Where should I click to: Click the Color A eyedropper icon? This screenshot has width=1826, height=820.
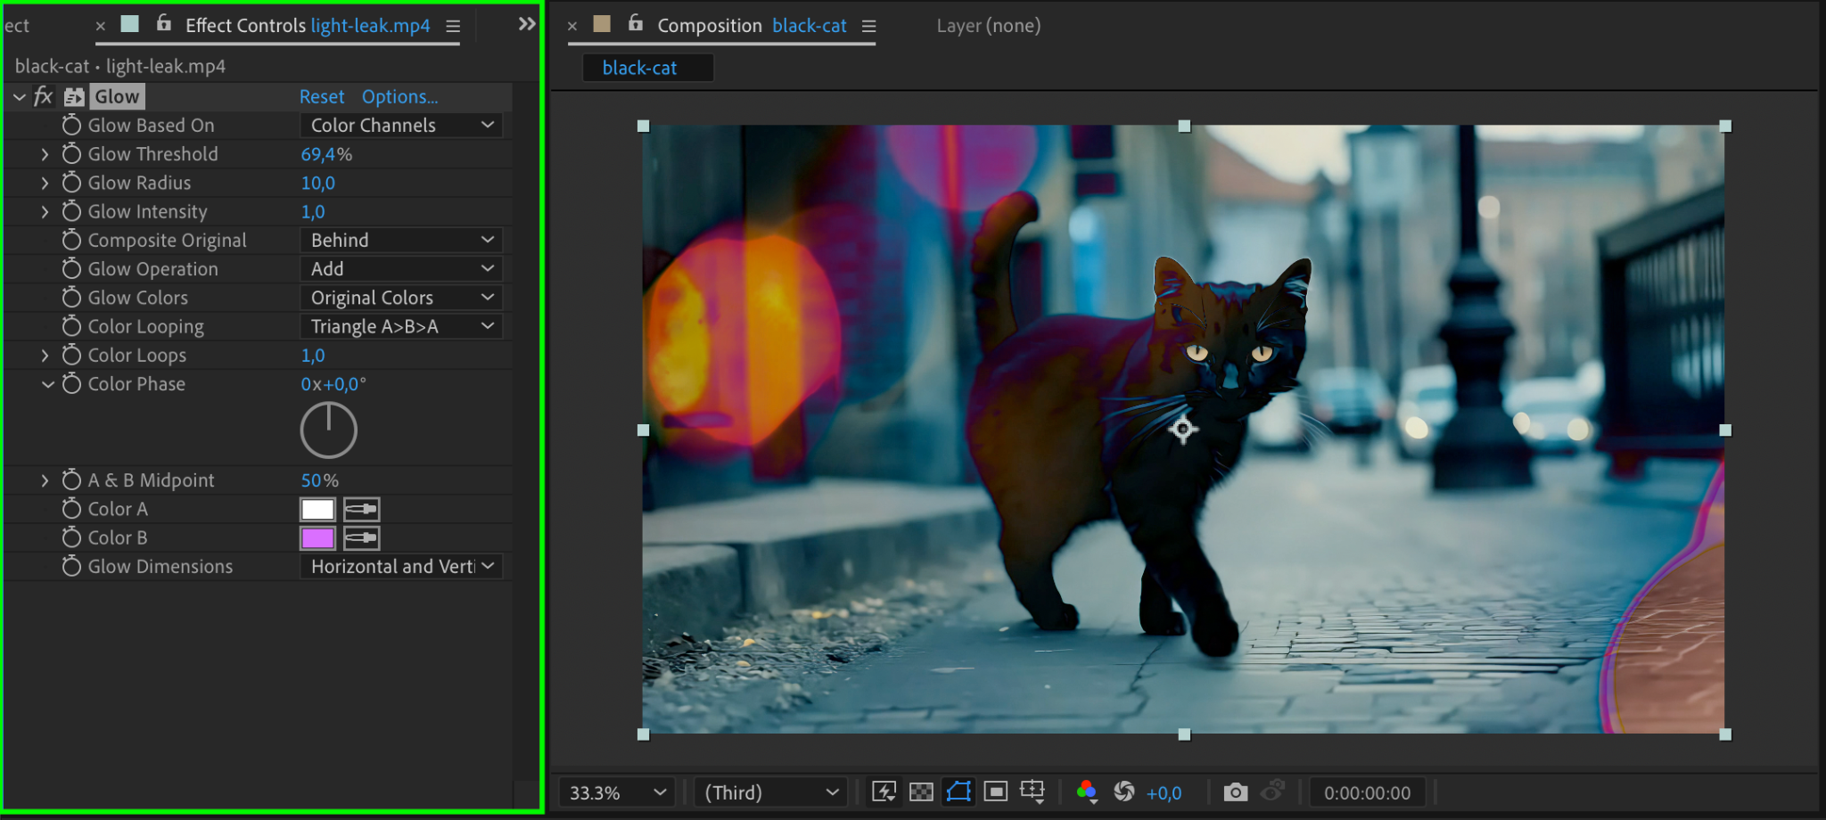pyautogui.click(x=361, y=509)
